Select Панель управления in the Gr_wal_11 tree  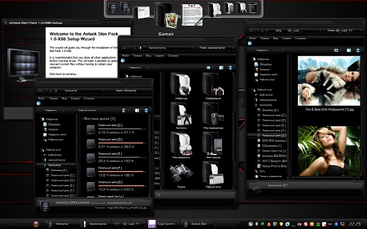pos(269,176)
